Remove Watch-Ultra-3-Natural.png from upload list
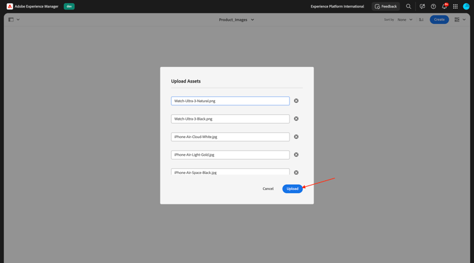The image size is (474, 263). coord(296,101)
